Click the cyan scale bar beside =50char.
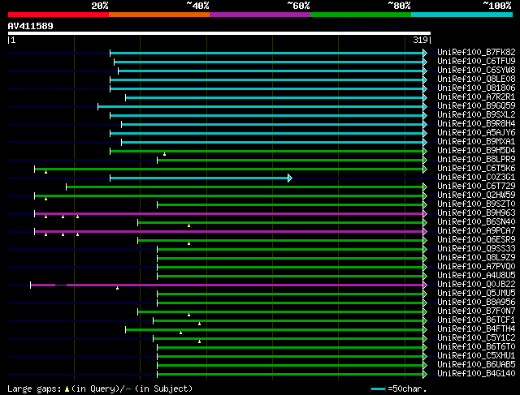 (378, 389)
